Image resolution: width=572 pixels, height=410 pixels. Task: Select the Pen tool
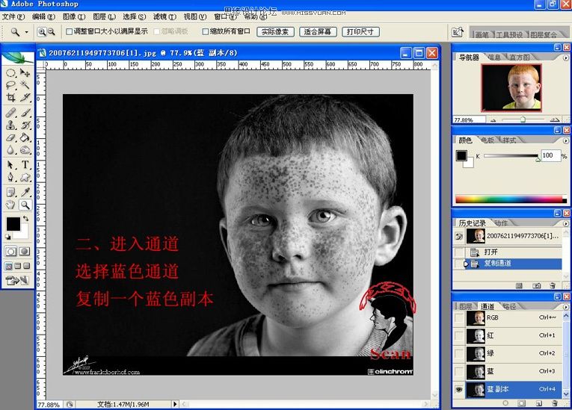11,178
